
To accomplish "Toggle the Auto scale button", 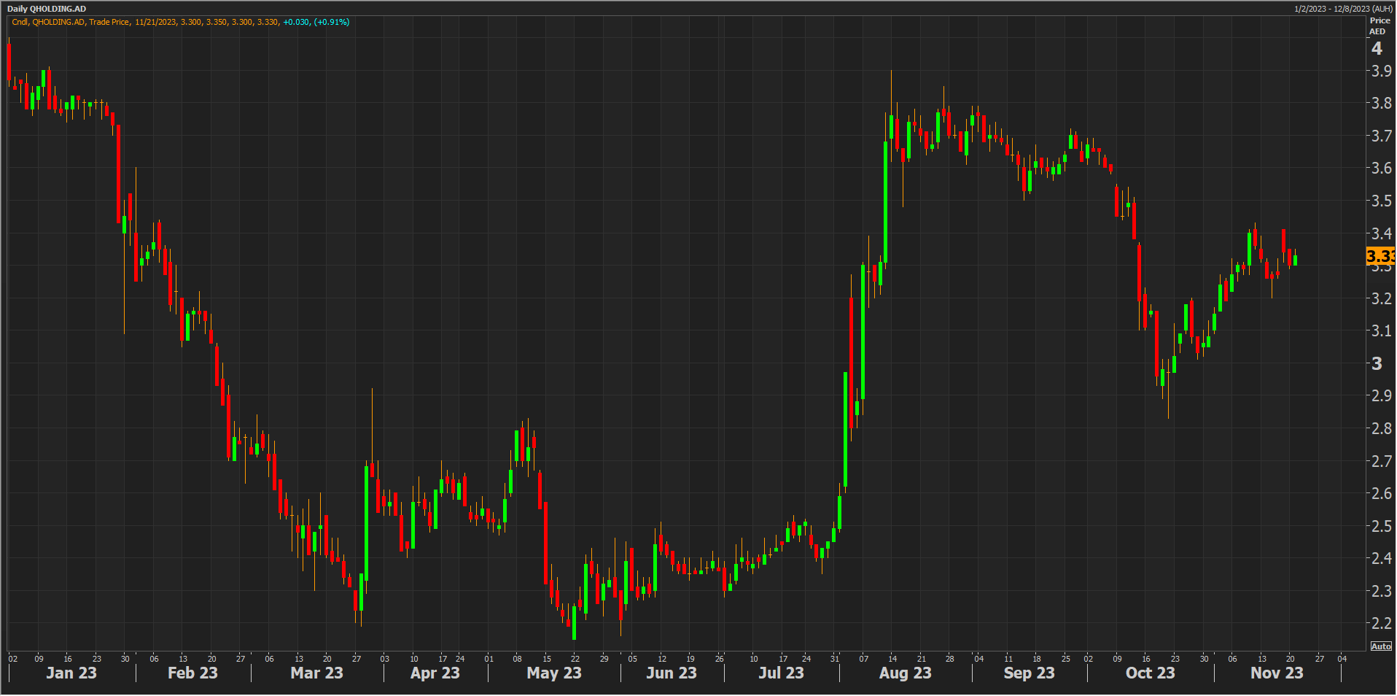I will (1381, 646).
